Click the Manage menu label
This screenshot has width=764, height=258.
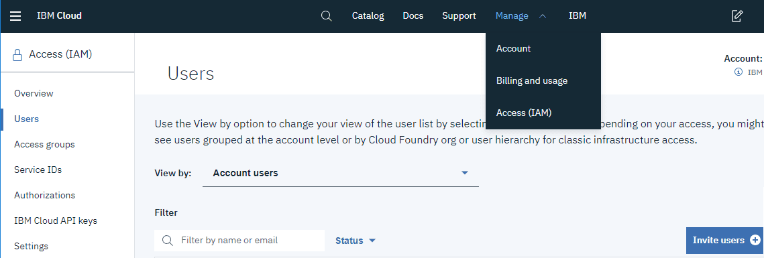(512, 16)
